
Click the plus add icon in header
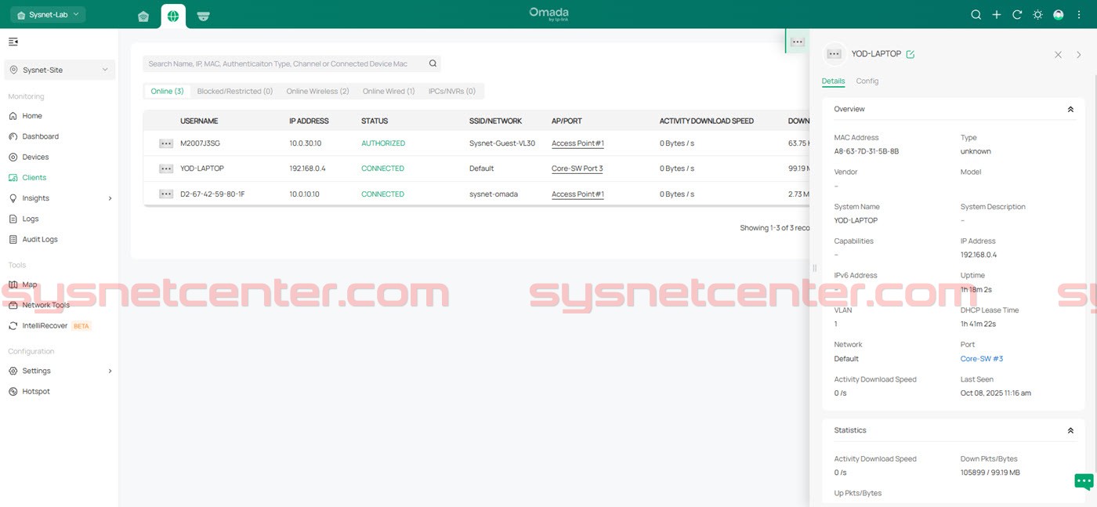[996, 15]
